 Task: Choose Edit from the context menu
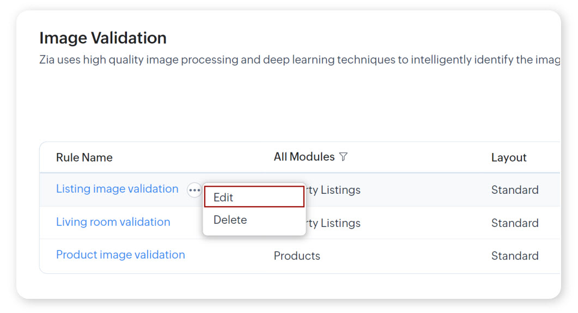pos(254,197)
